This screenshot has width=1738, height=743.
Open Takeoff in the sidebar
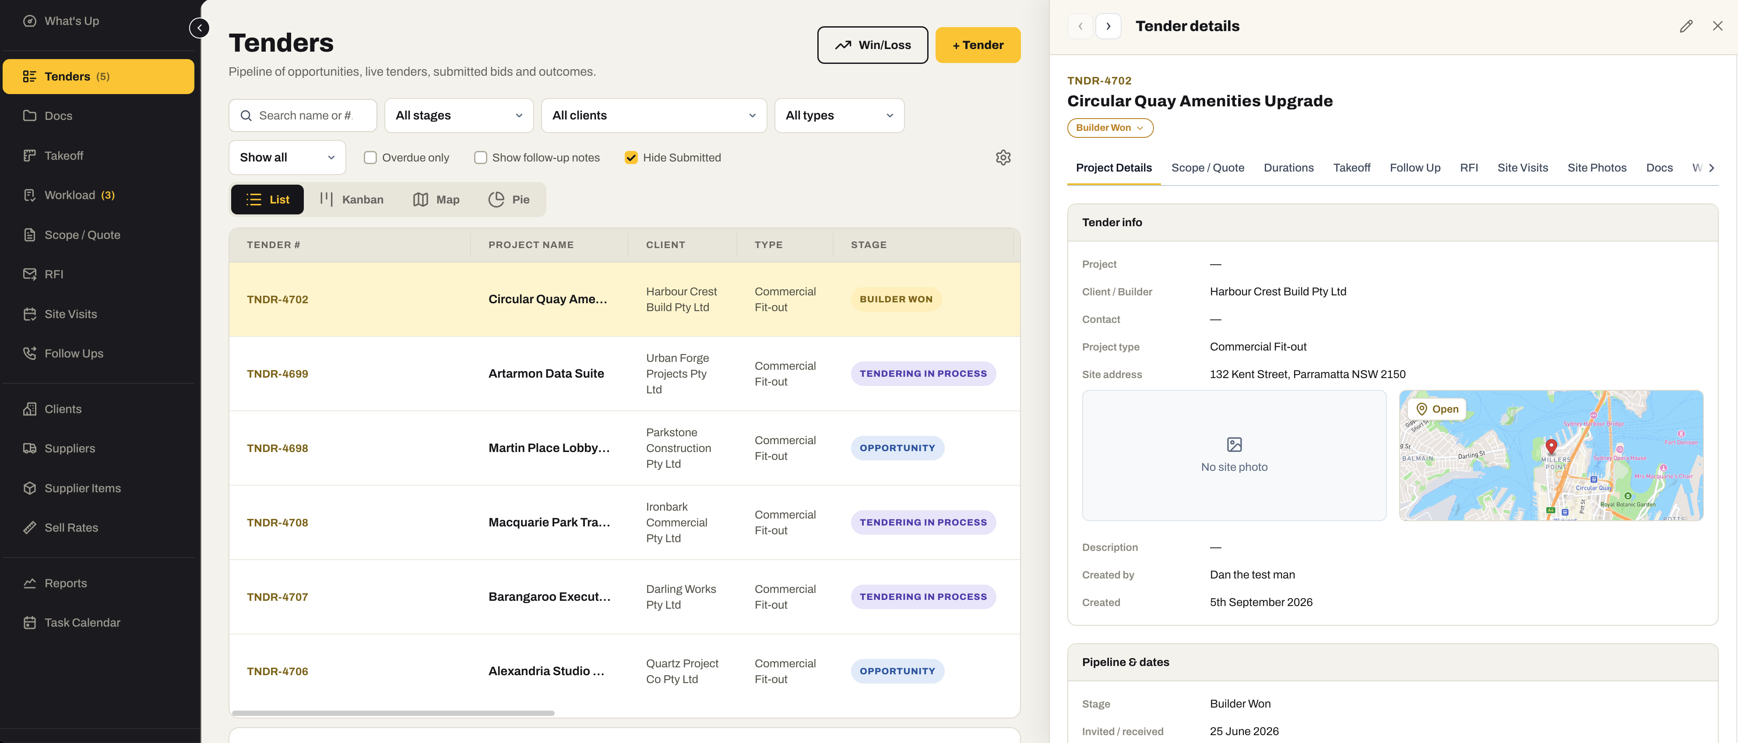(99, 156)
